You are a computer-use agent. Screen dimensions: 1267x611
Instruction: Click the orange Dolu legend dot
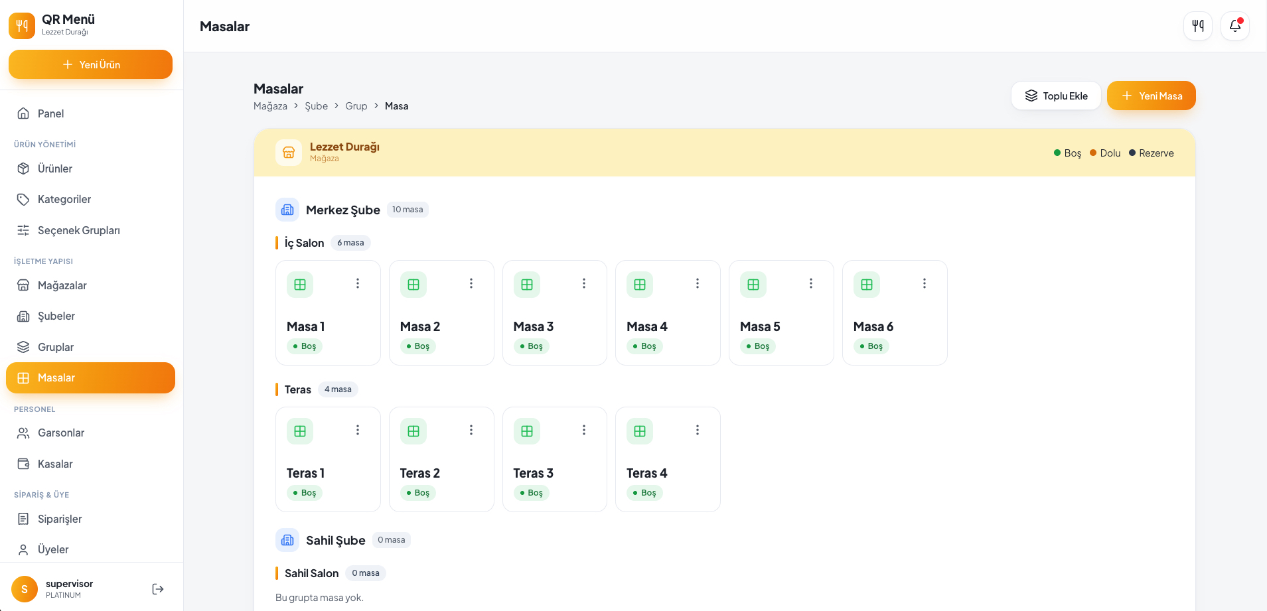(1093, 153)
